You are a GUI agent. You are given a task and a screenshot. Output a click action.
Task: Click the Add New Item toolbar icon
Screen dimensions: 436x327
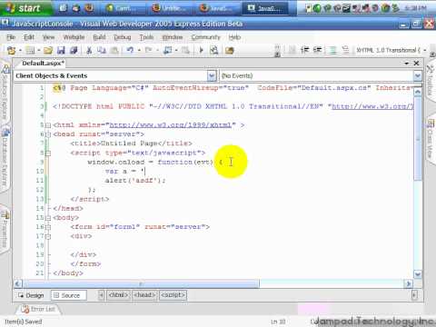pyautogui.click(x=30, y=50)
